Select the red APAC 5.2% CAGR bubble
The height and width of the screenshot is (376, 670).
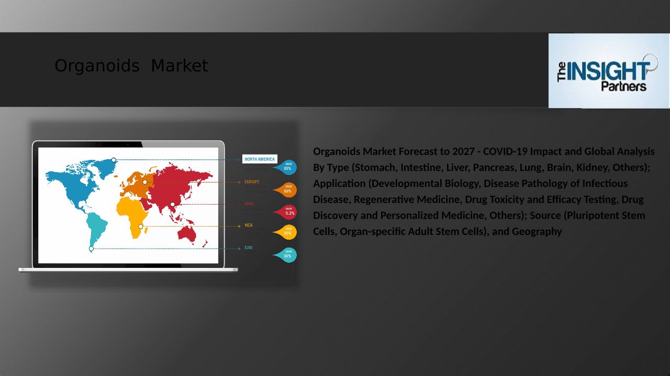click(287, 211)
